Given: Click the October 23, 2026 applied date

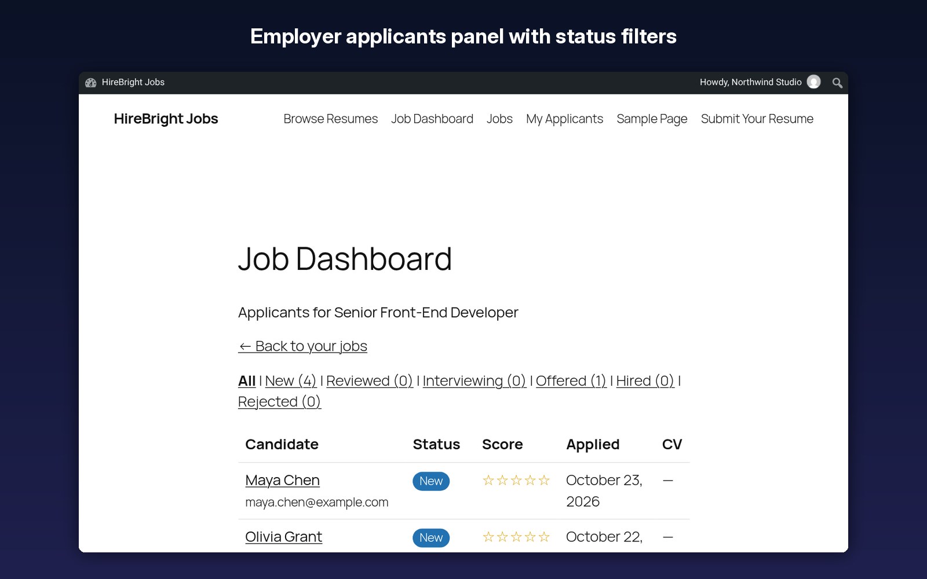Looking at the screenshot, I should point(604,491).
